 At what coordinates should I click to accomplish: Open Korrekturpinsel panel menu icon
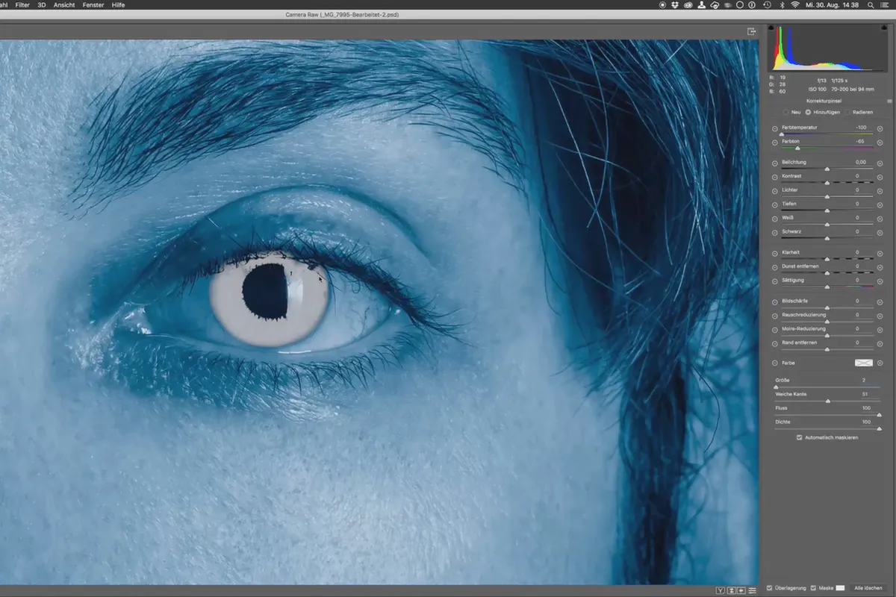pyautogui.click(x=889, y=101)
